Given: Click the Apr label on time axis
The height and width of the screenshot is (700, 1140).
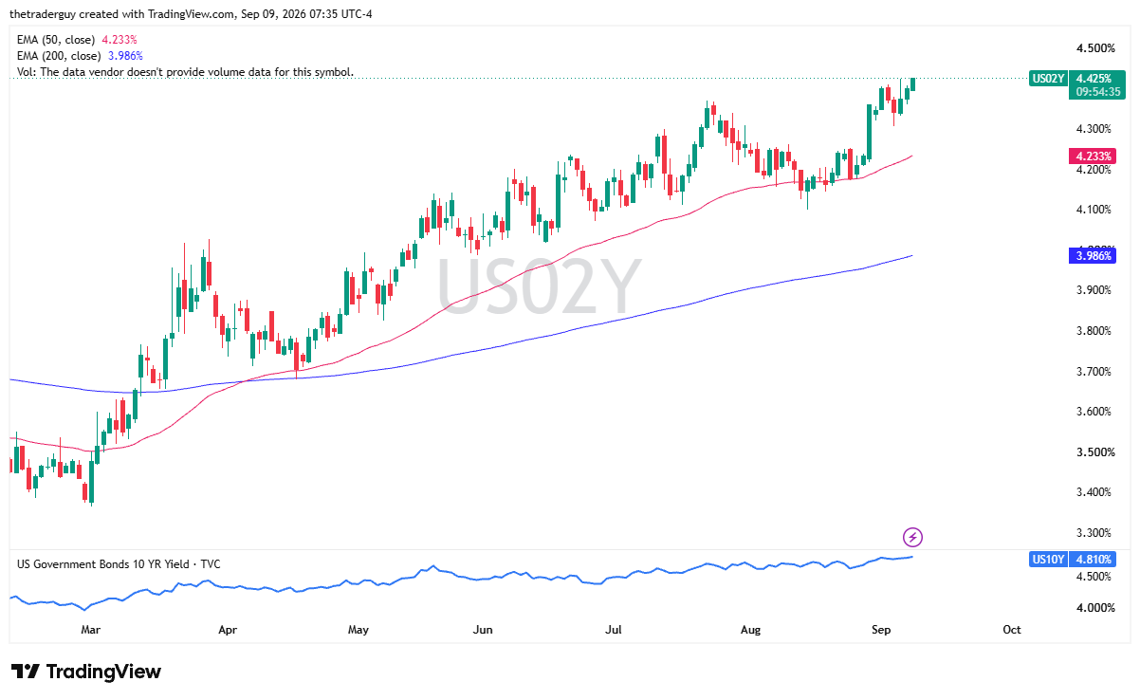Looking at the screenshot, I should point(227,630).
